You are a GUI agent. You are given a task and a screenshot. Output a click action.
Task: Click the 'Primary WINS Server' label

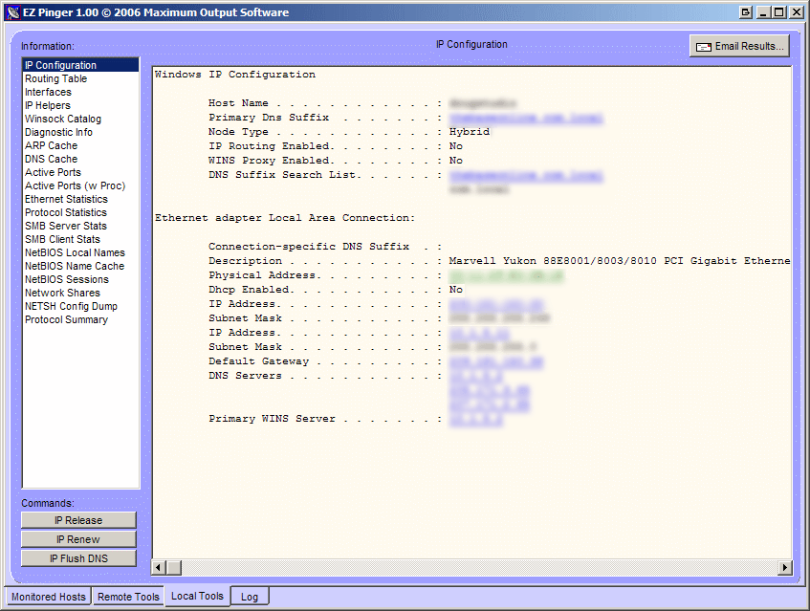pos(272,419)
